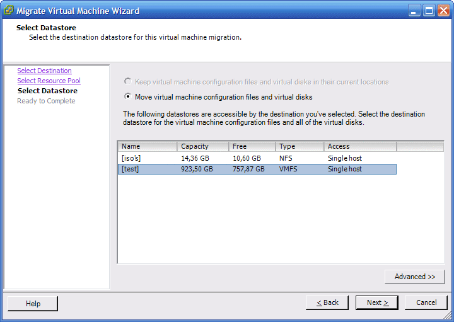
Task: Sort datastores by Type column header
Action: (300, 146)
